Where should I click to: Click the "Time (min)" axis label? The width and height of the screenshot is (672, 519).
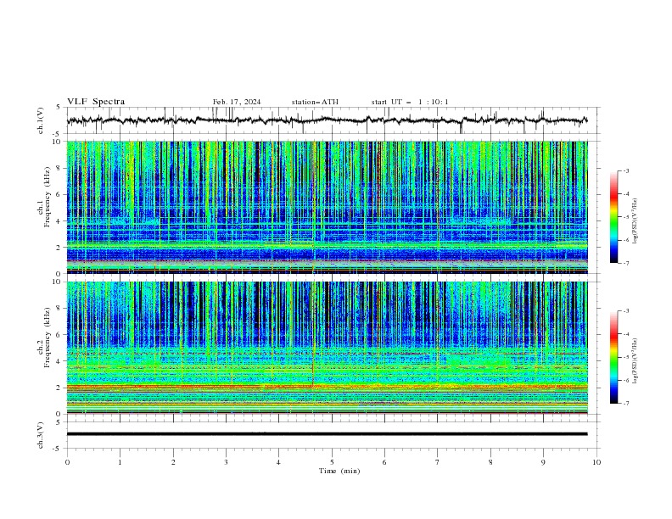pos(339,471)
